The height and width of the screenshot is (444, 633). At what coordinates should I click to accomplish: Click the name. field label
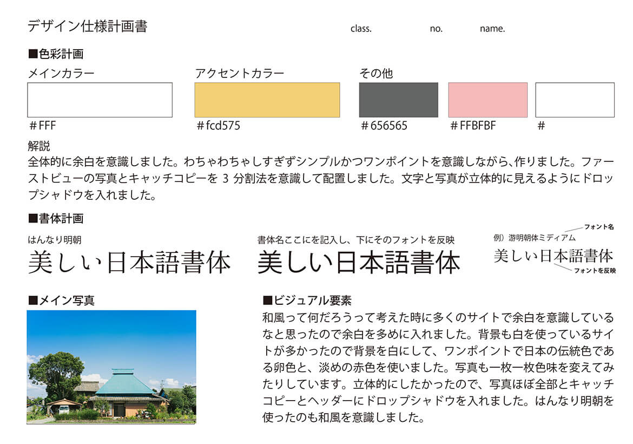click(492, 29)
